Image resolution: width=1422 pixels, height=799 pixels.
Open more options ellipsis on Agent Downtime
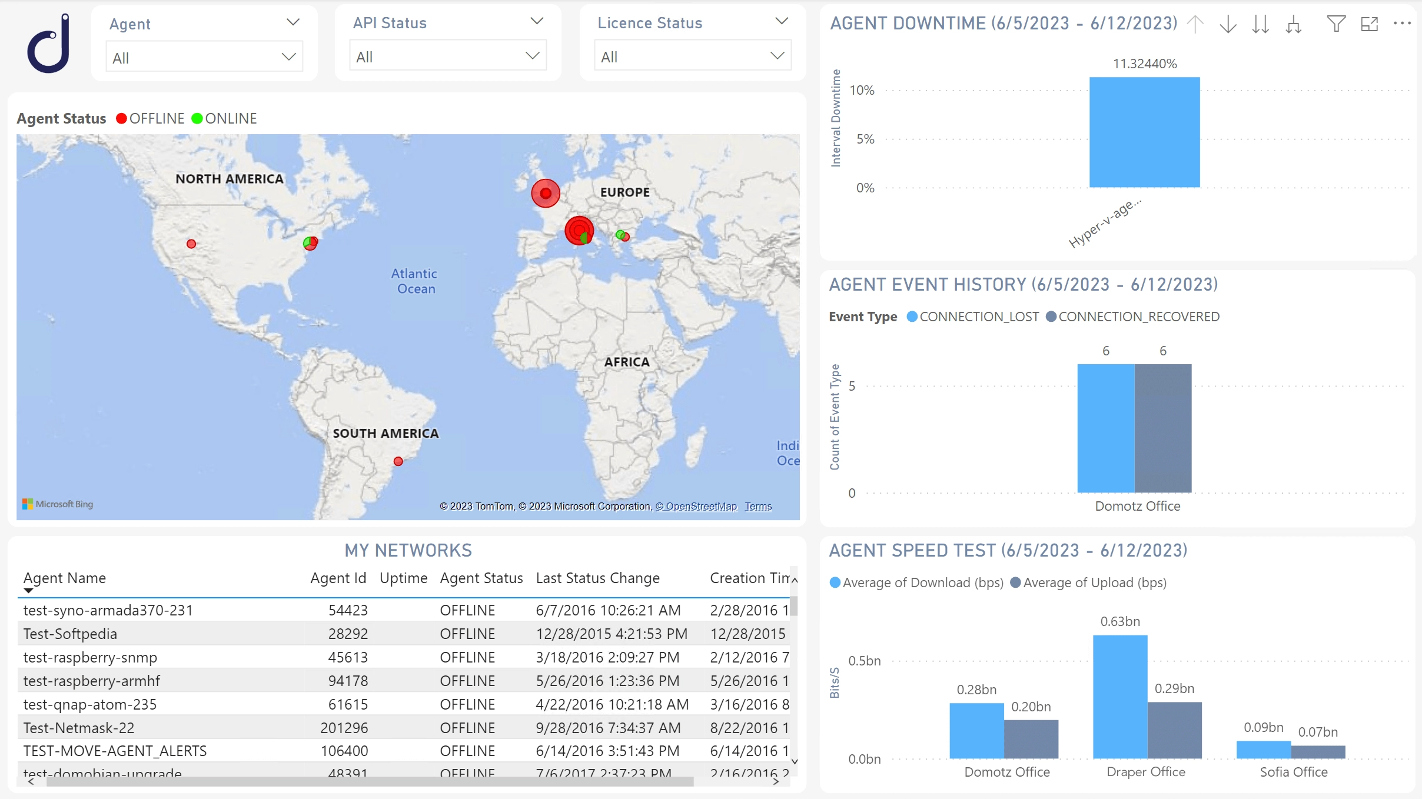(1403, 24)
